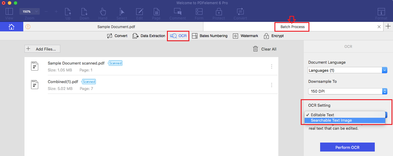Click the Home icon tab
This screenshot has width=393, height=156.
click(x=11, y=27)
